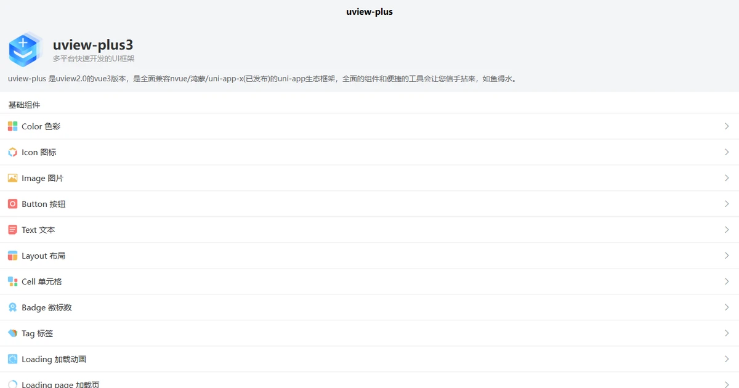Image resolution: width=739 pixels, height=388 pixels.
Task: Open Color 色彩 via its right chevron
Action: pyautogui.click(x=727, y=126)
